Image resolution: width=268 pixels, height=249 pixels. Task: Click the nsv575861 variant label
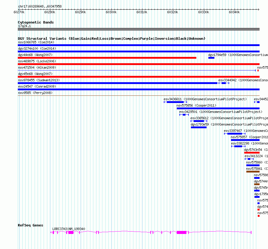click(x=257, y=169)
